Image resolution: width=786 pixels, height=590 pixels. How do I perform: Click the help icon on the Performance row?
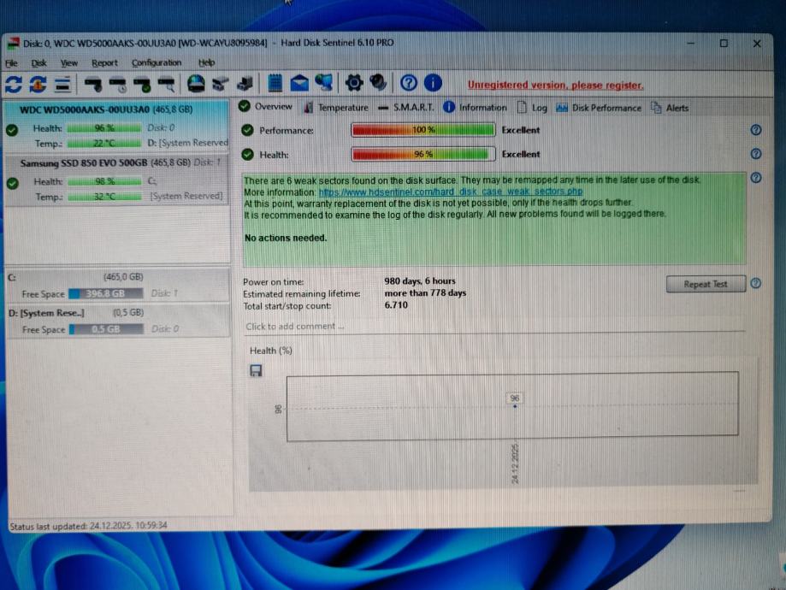coord(756,130)
